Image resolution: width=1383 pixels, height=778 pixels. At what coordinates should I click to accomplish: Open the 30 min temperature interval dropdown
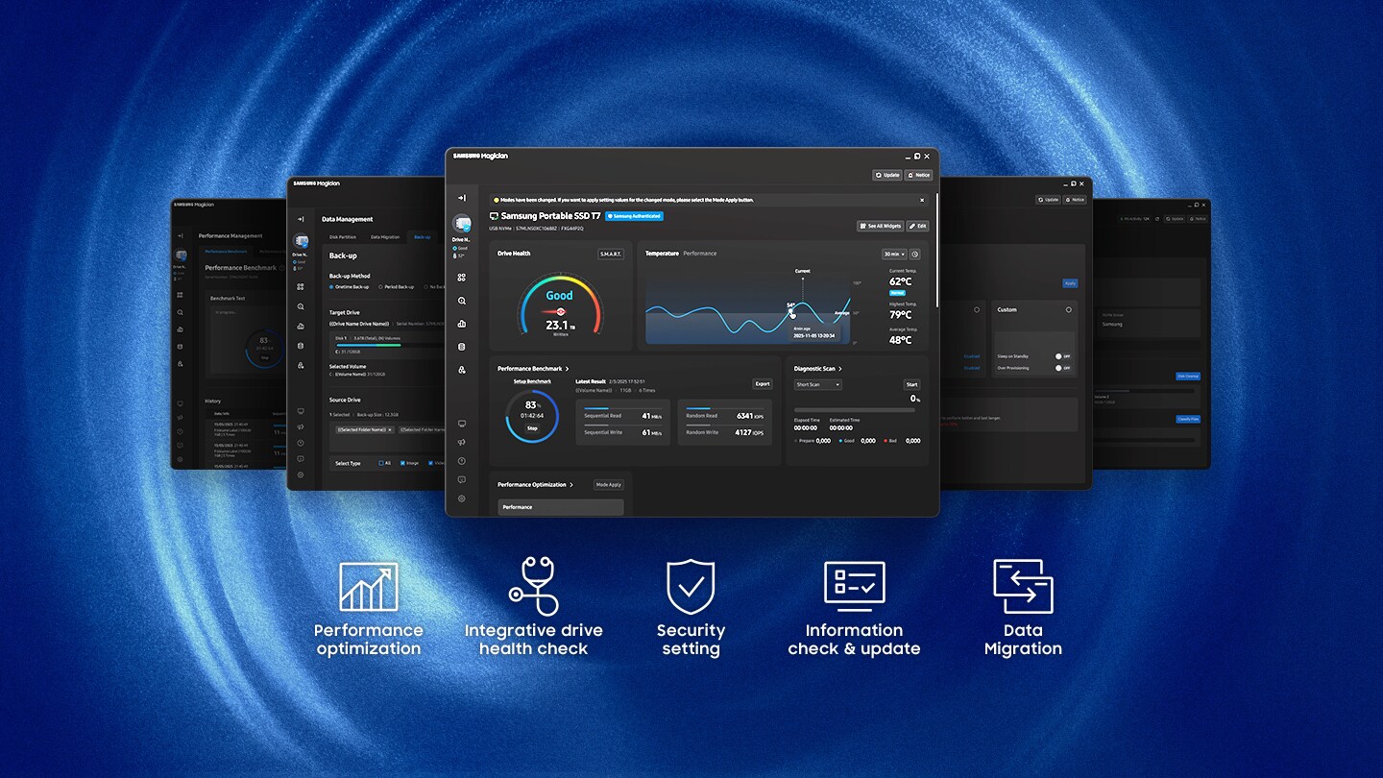(892, 255)
